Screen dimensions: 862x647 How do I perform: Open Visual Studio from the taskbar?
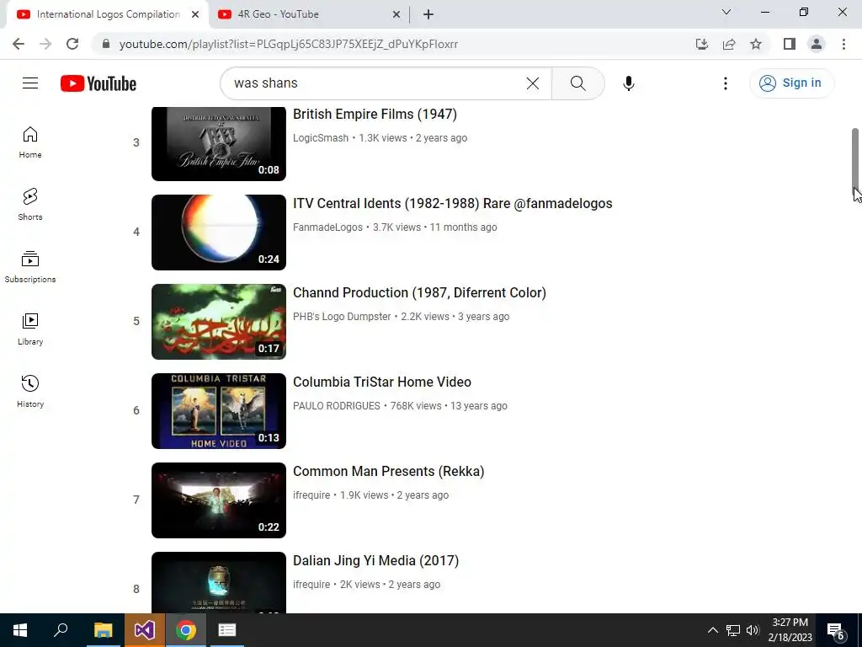pyautogui.click(x=145, y=630)
